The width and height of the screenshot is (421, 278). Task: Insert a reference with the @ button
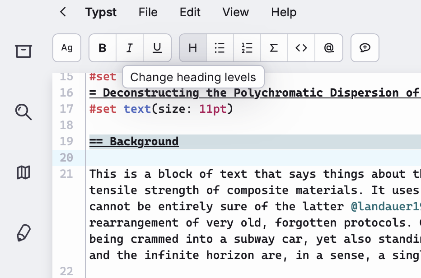coord(329,48)
